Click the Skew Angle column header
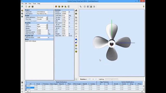This screenshot has width=166, height=93. (54, 84)
